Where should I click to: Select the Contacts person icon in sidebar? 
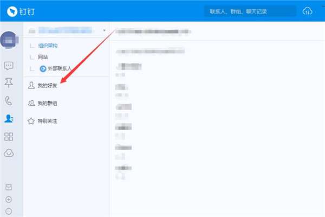pos(9,118)
